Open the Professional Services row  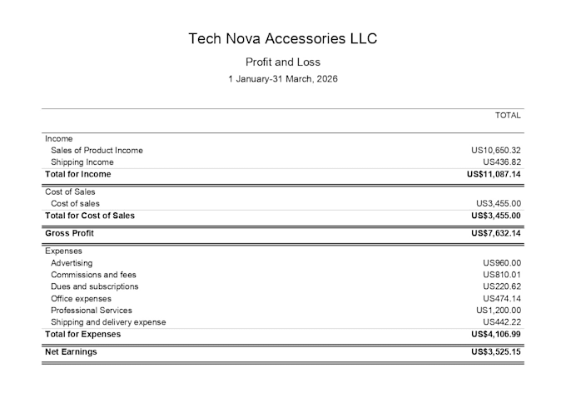tap(283, 311)
